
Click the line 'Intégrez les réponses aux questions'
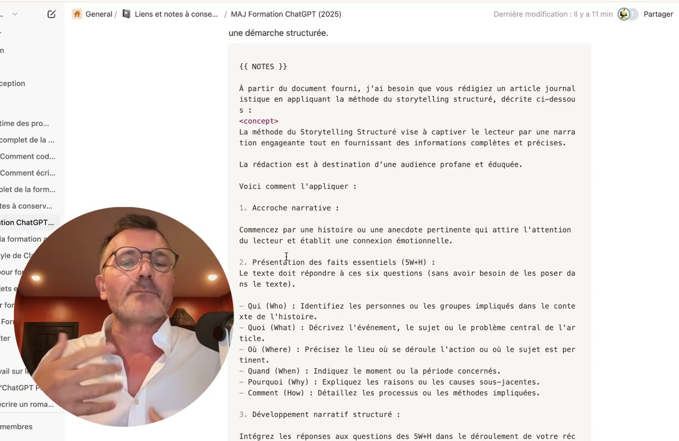point(407,436)
